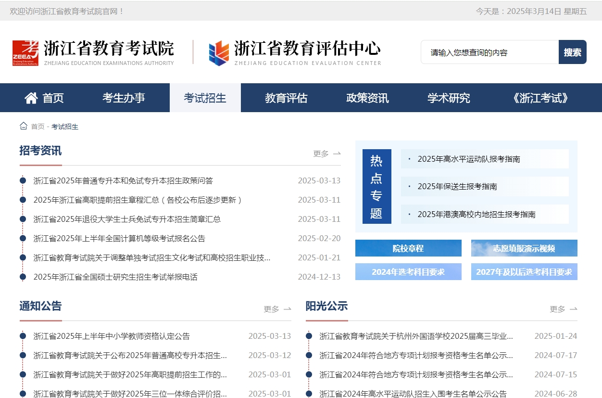The image size is (602, 398).
Task: Open 志愿填报演示视频
Action: 524,248
